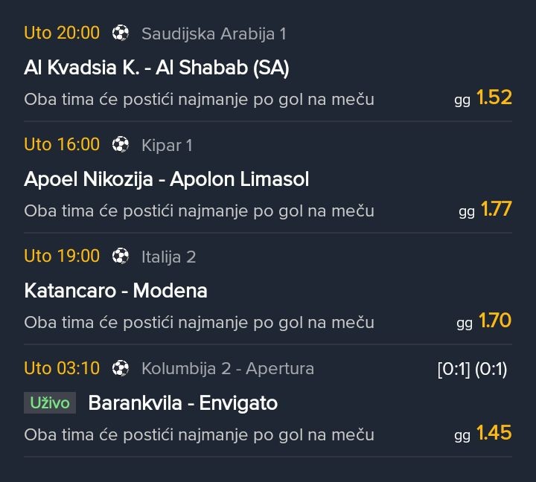The width and height of the screenshot is (536, 482).
Task: Open the Al Kvadsia K. - Al Shabab match
Action: (156, 68)
